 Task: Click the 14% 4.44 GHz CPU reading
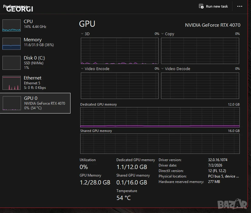[x=35, y=27]
